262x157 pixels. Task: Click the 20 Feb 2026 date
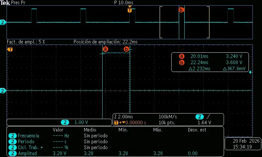pos(246,141)
